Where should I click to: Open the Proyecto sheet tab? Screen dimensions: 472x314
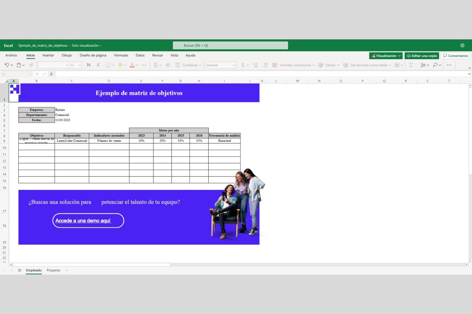53,270
